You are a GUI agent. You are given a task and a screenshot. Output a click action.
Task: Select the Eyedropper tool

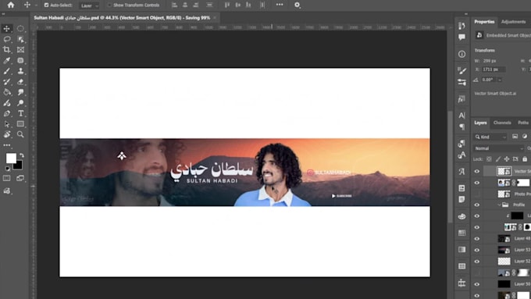point(7,60)
